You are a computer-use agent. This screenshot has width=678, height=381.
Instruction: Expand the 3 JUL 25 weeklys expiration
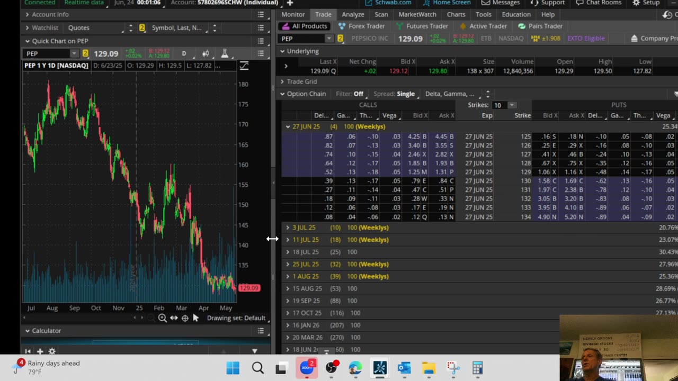(288, 228)
